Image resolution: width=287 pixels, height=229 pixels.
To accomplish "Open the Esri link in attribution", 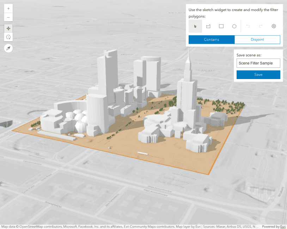I will point(283,227).
